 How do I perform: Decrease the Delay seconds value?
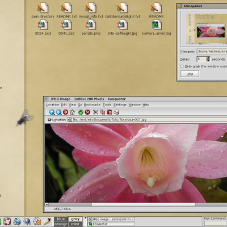coord(208,60)
